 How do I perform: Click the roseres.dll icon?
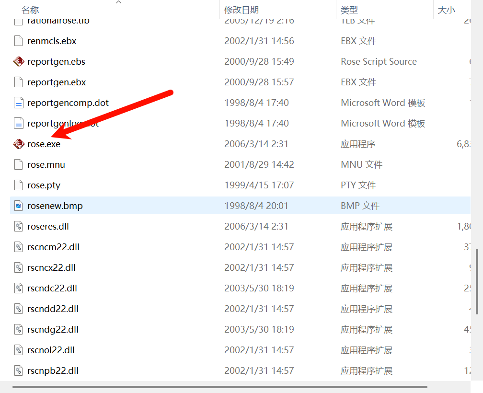19,226
